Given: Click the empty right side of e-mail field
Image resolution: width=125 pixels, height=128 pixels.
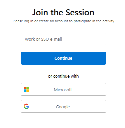Looking at the screenshot, I should pyautogui.click(x=85, y=39).
